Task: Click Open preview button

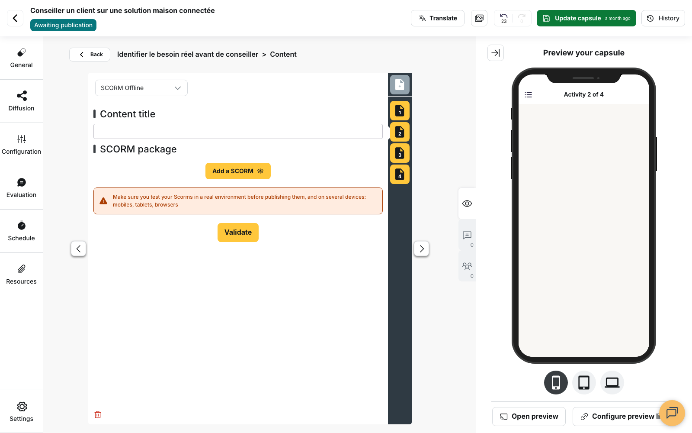Action: (x=529, y=417)
